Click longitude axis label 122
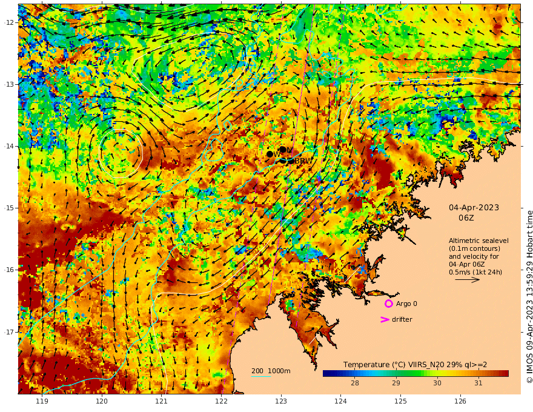Screen dimensions: 533x412 (221, 402)
